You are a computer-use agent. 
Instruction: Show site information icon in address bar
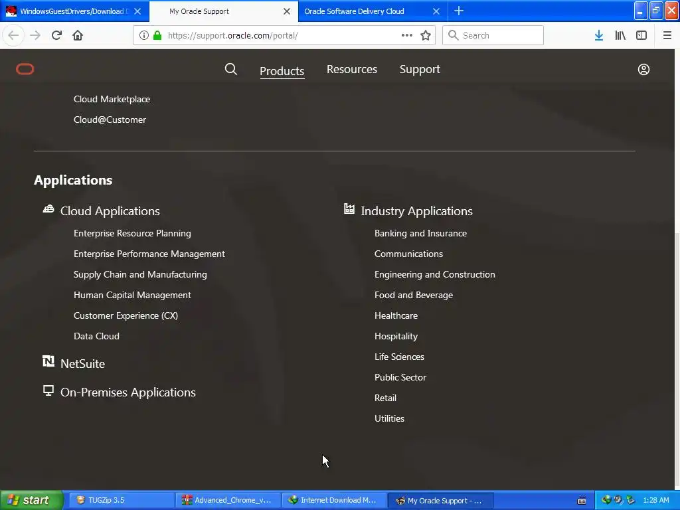[x=144, y=35]
